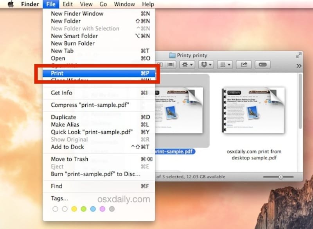Image resolution: width=313 pixels, height=229 pixels.
Task: Click the Share toolbar button
Action: click(244, 64)
